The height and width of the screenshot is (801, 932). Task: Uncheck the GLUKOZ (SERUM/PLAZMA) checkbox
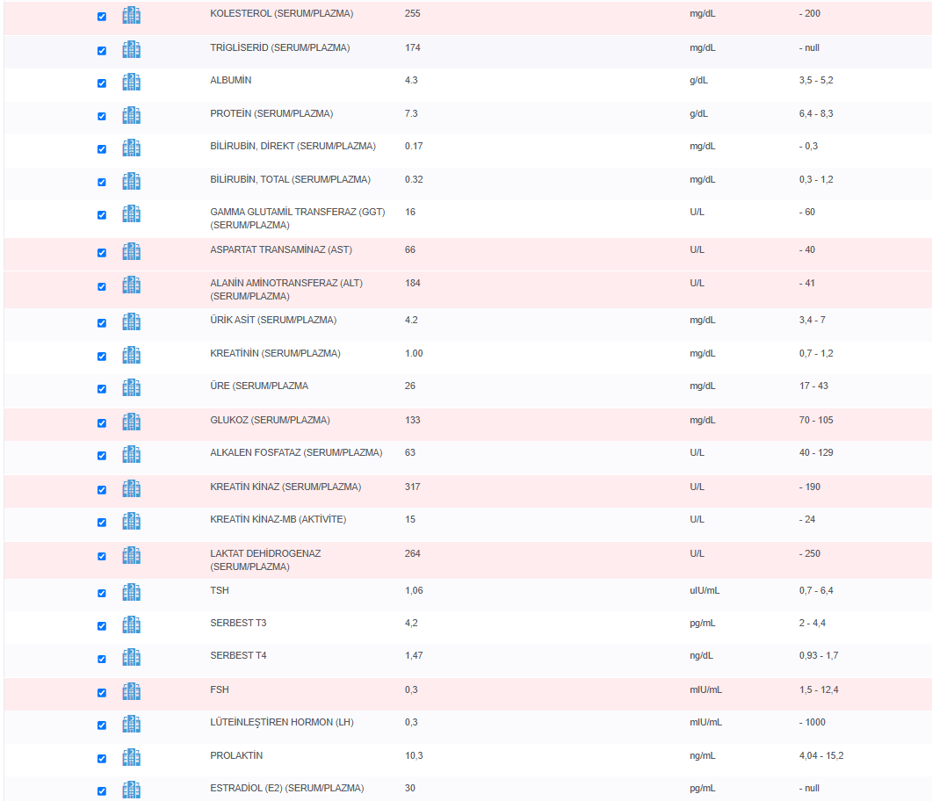[102, 423]
